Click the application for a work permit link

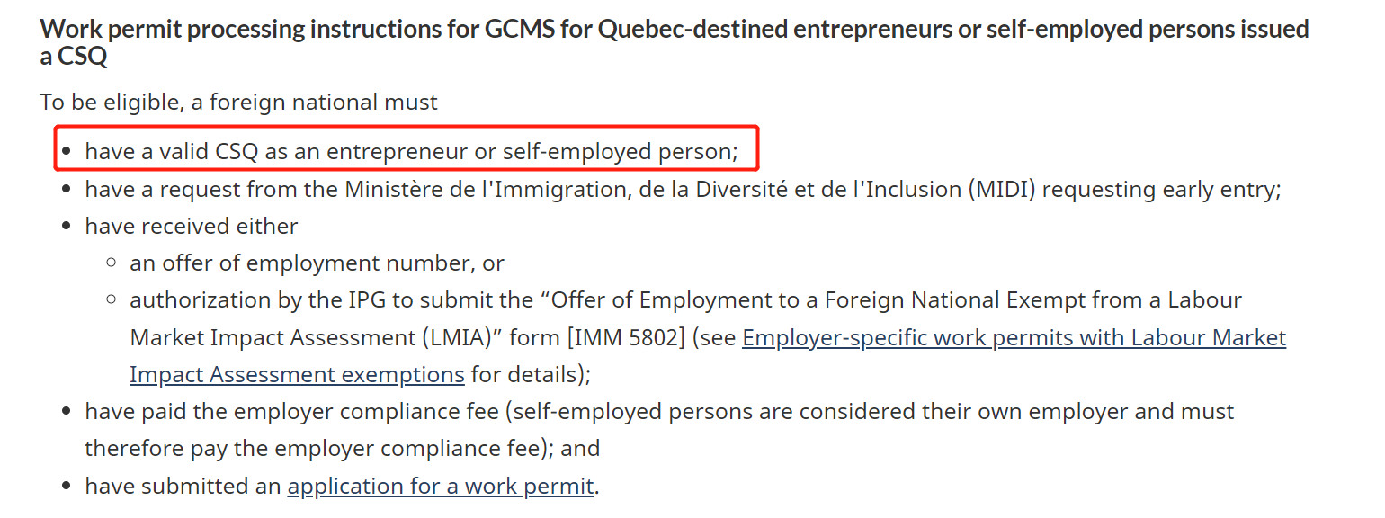[x=441, y=487]
